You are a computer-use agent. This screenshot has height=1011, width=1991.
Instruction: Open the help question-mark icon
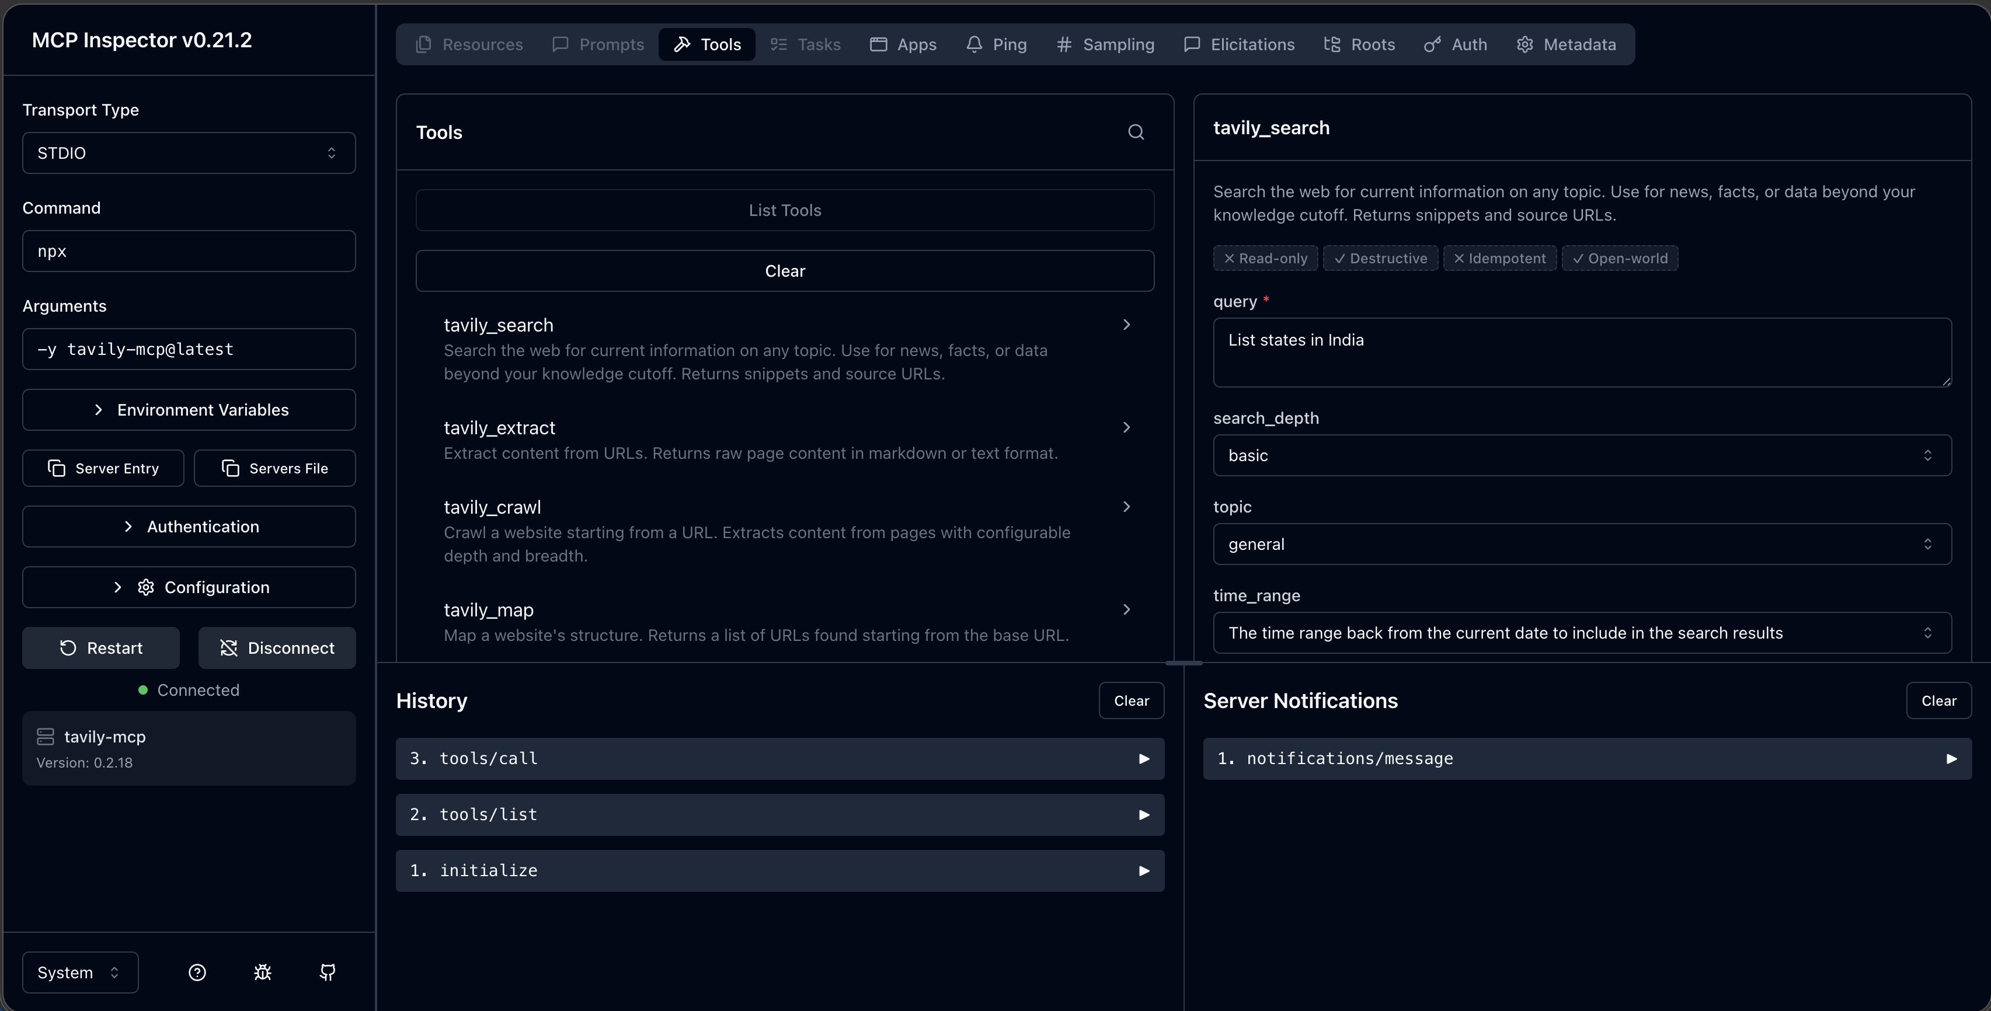[197, 972]
